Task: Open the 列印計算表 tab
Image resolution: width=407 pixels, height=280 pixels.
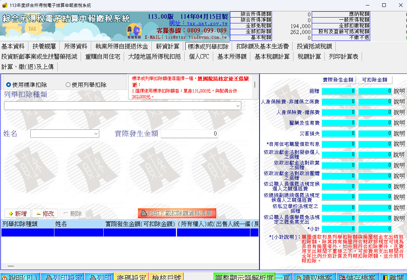Action: click(343, 56)
